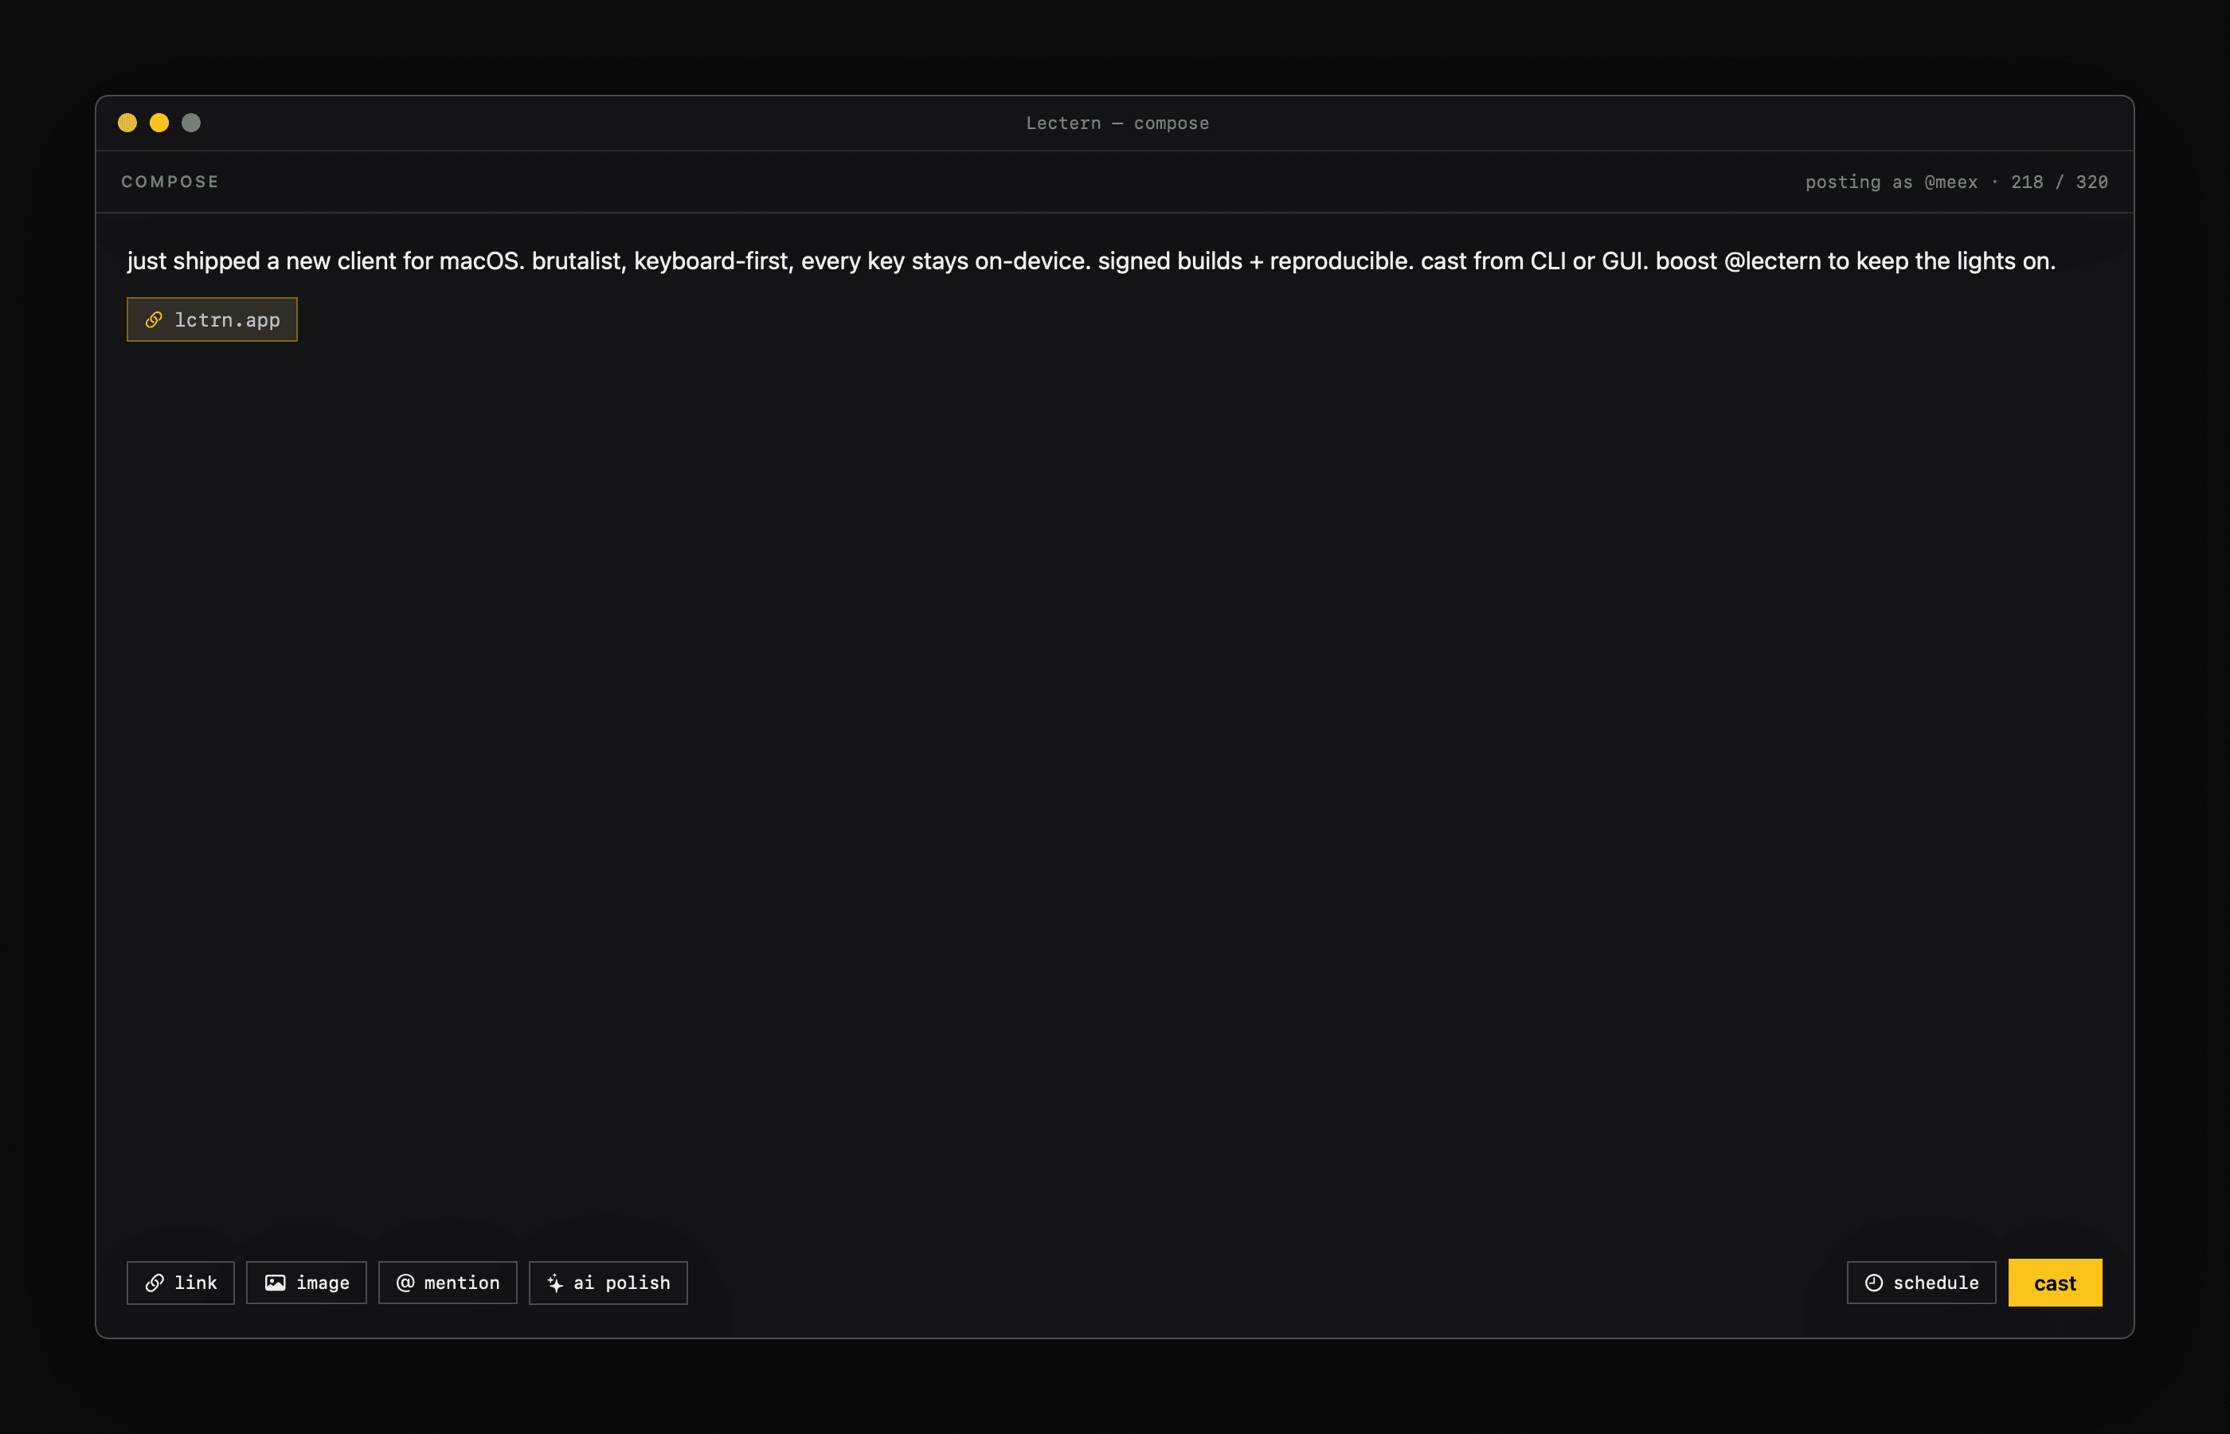Close the Lectern window

point(127,123)
